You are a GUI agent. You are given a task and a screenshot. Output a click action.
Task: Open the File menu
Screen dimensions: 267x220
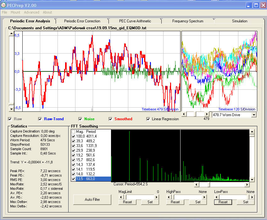pos(5,13)
